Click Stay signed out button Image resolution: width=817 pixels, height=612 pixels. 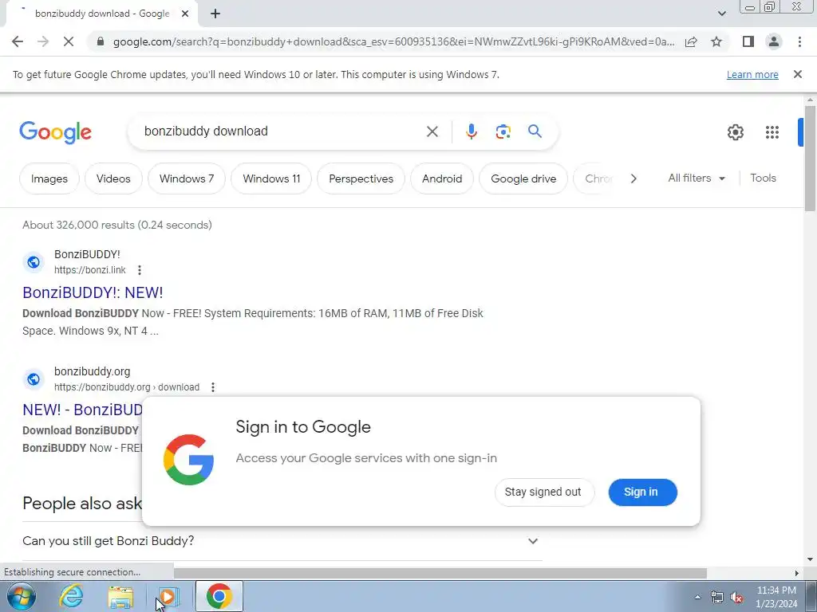pyautogui.click(x=544, y=492)
